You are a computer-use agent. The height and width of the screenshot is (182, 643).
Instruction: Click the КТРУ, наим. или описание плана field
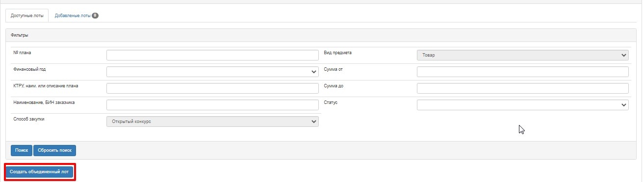[x=212, y=88]
